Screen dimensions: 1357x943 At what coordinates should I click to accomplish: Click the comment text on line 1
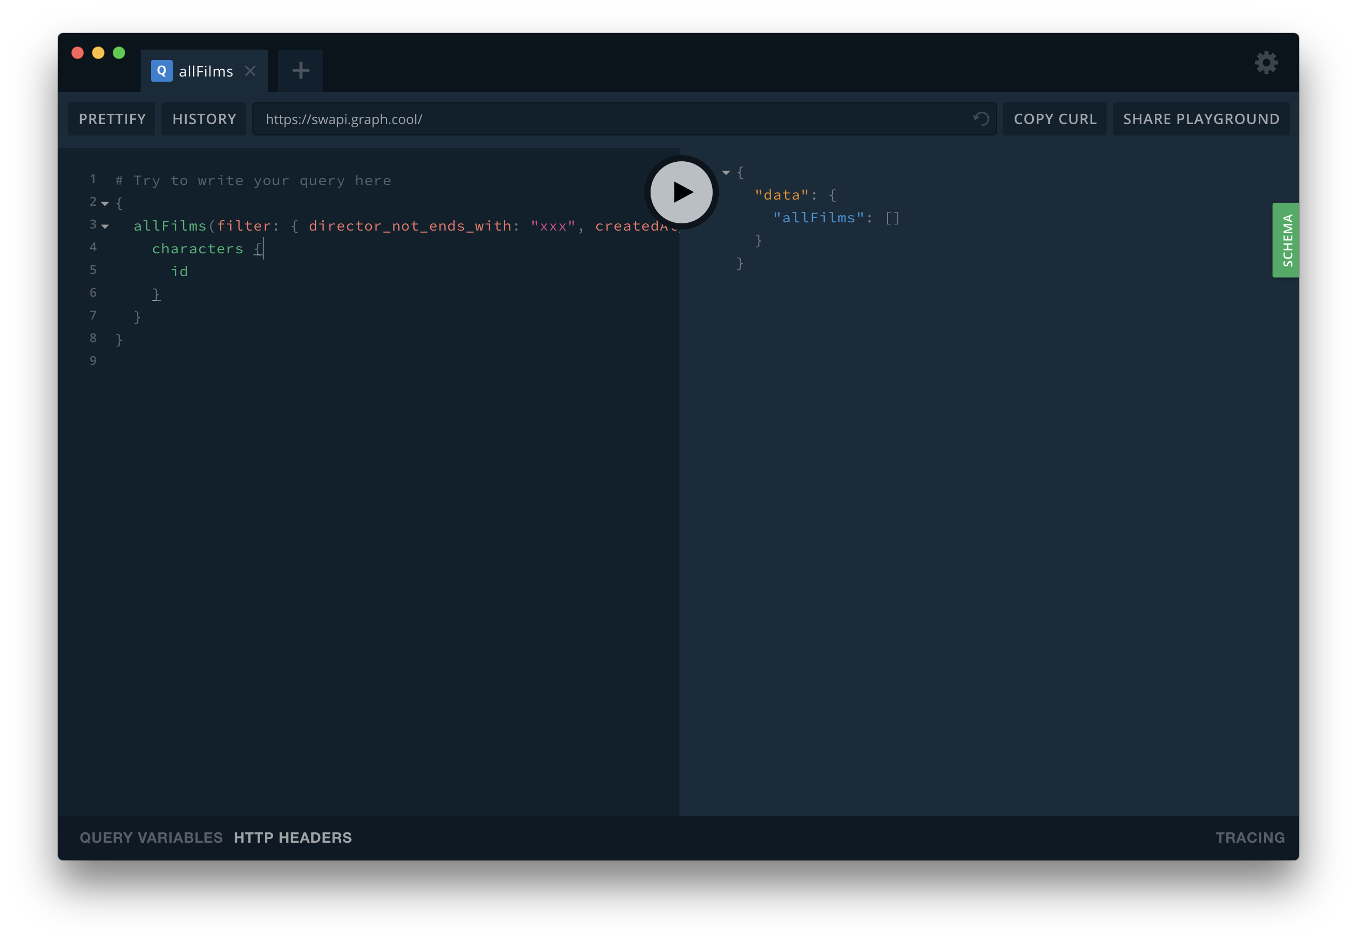(253, 181)
